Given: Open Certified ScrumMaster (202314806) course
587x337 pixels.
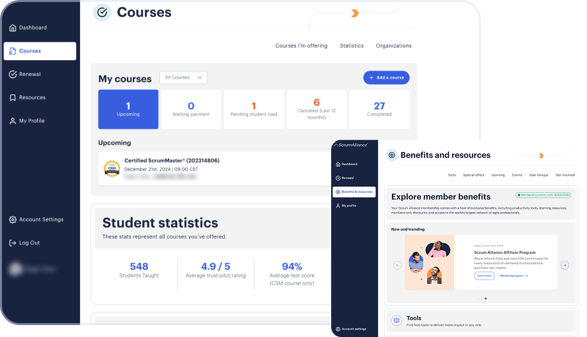Looking at the screenshot, I should [x=172, y=161].
